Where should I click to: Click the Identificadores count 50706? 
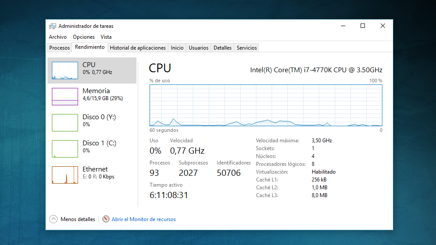pos(228,173)
